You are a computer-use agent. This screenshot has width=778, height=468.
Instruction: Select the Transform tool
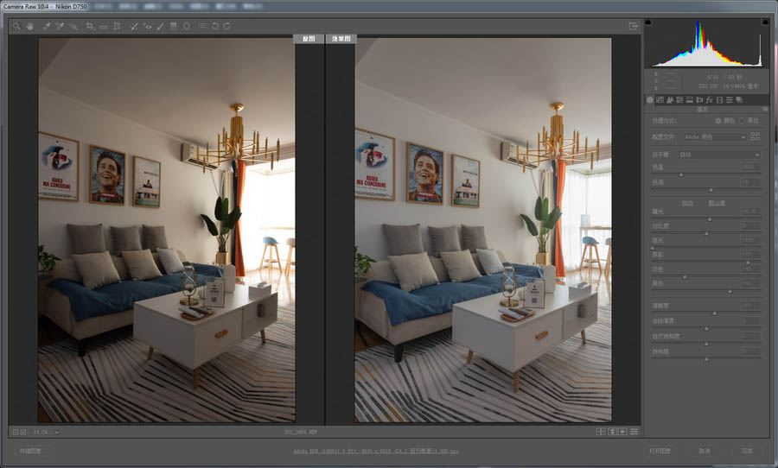117,26
